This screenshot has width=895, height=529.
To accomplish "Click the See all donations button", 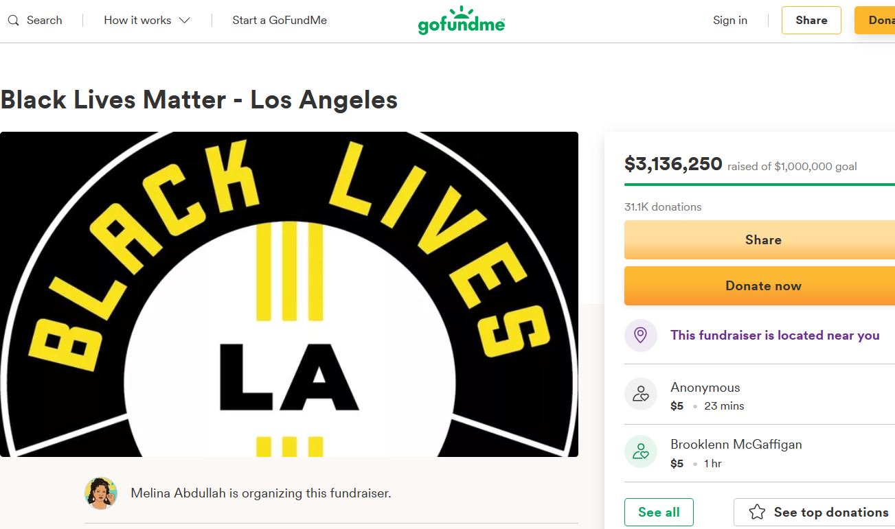I will pyautogui.click(x=659, y=513).
